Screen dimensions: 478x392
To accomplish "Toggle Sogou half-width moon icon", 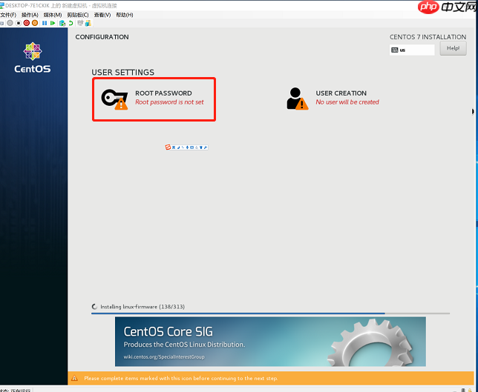I will [178, 147].
